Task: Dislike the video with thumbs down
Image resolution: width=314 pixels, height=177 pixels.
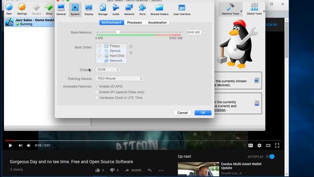Action: click(x=112, y=170)
